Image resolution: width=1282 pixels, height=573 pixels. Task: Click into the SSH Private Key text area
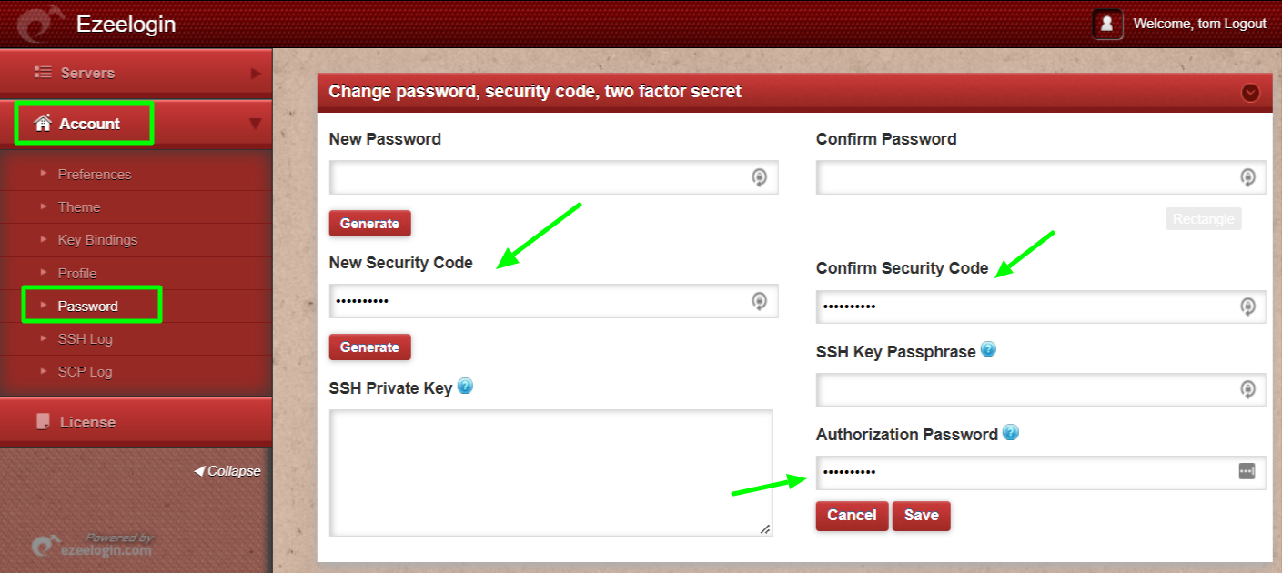coord(550,472)
